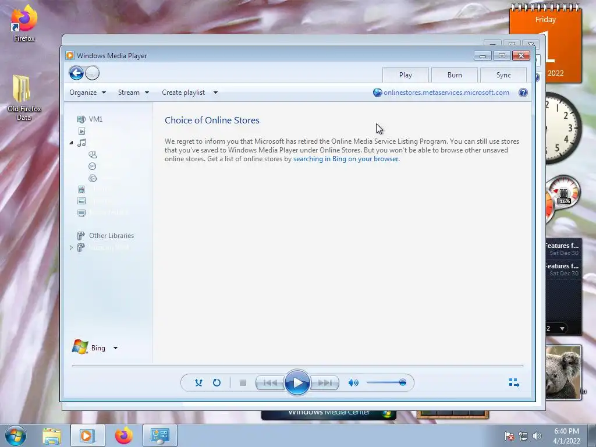The height and width of the screenshot is (447, 596).
Task: Open the Stream dropdown menu
Action: point(133,93)
